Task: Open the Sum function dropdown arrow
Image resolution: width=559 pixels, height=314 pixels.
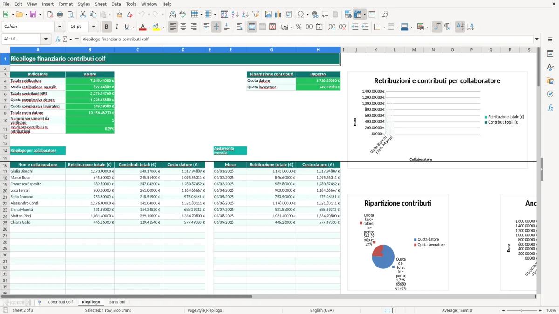Action: coord(71,39)
